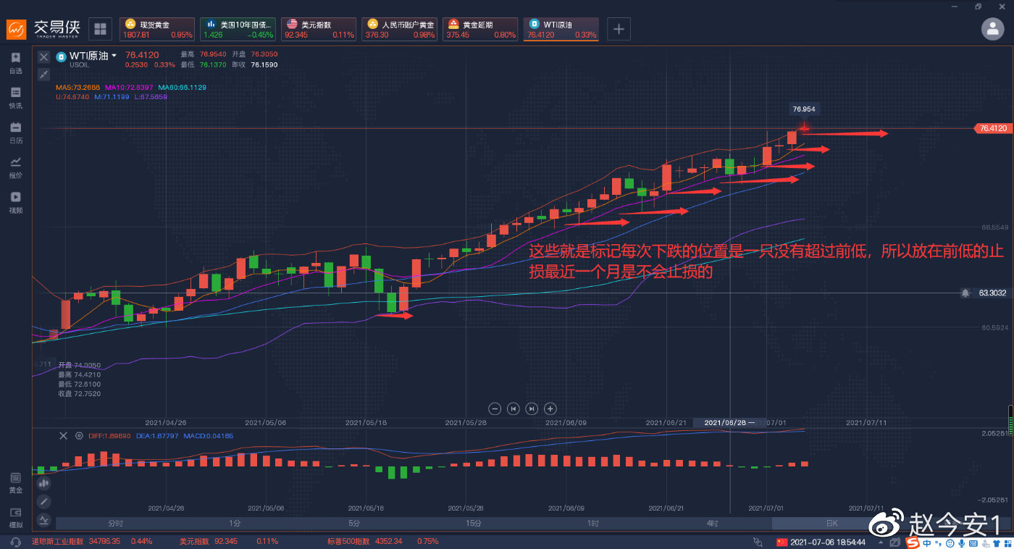1014x549 pixels.
Task: Activate the pencil drawing tool
Action: tap(44, 501)
